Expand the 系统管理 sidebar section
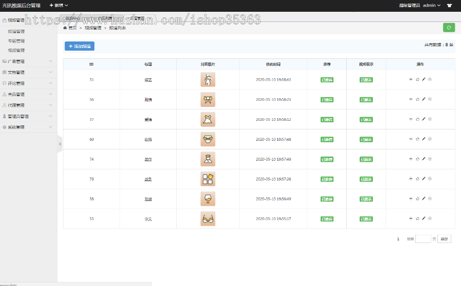Screen dimensions: 461x286 [28, 127]
